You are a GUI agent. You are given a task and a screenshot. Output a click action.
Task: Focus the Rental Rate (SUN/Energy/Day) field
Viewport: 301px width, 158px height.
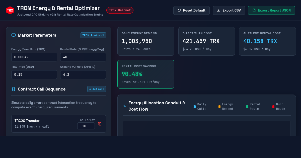(83, 57)
